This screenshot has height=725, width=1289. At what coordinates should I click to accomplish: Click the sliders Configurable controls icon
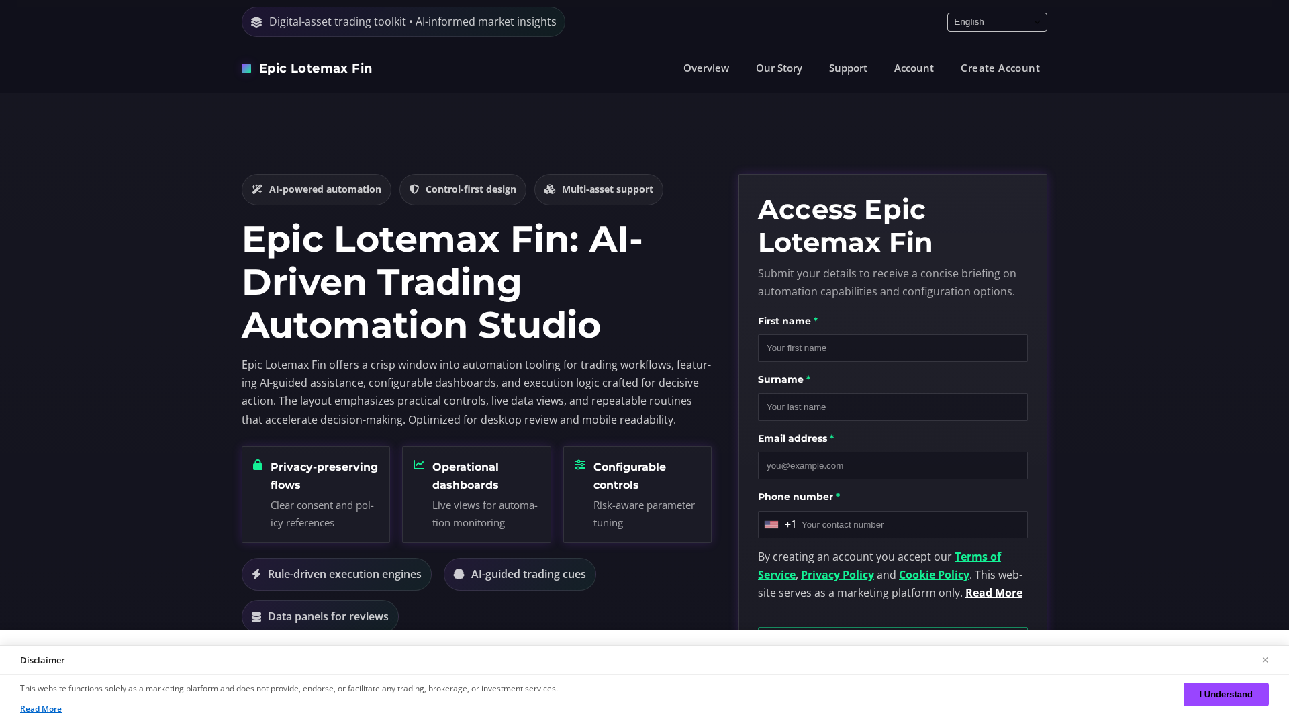(x=580, y=465)
